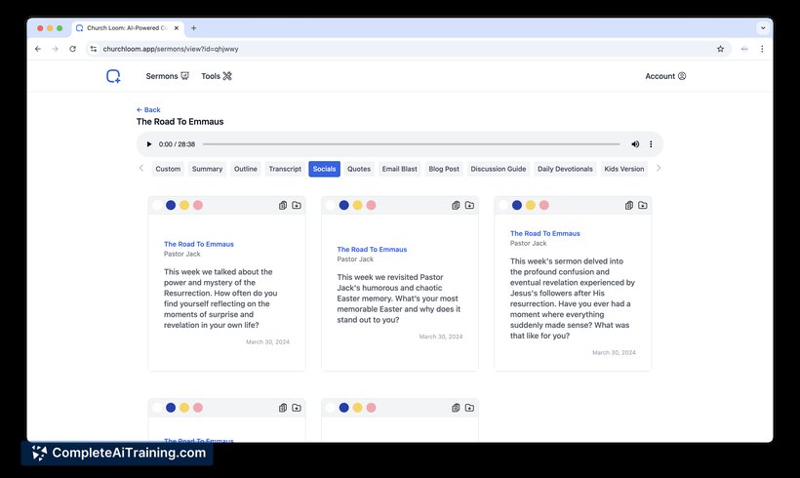
Task: Save the first social post to folder
Action: click(297, 206)
